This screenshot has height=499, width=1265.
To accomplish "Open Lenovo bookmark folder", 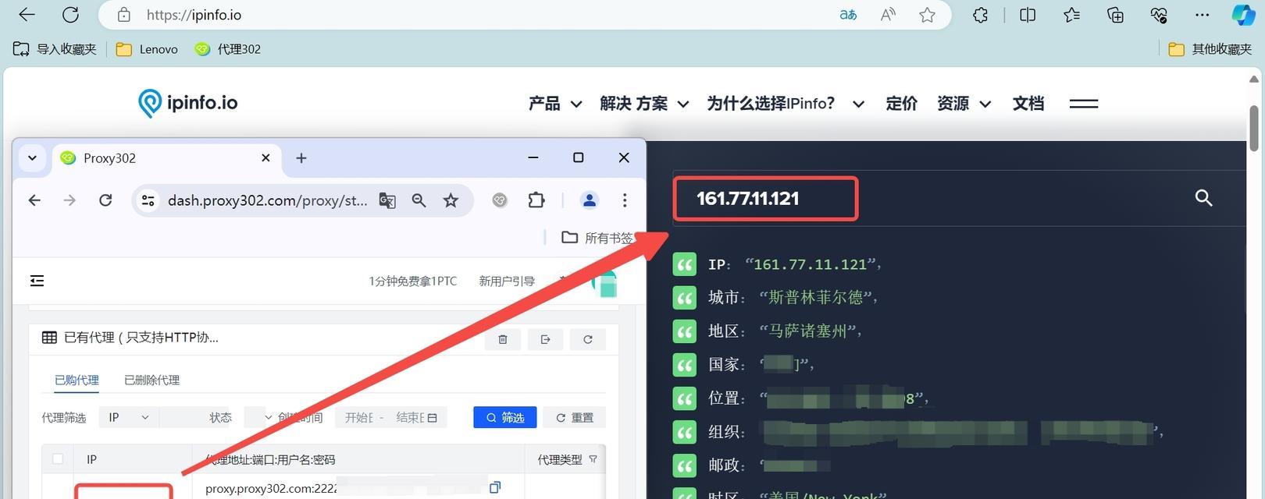I will coord(147,49).
